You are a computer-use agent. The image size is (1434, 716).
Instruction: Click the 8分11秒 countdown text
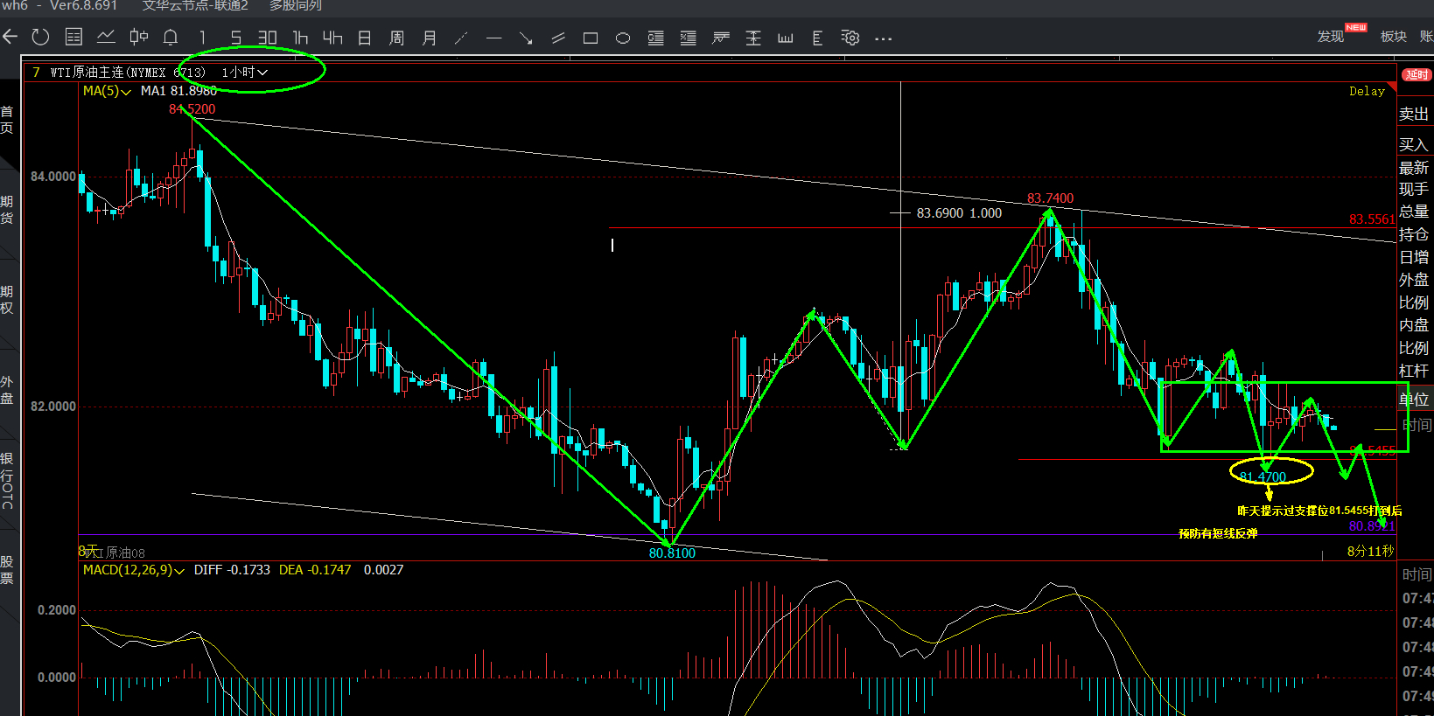[x=1370, y=552]
